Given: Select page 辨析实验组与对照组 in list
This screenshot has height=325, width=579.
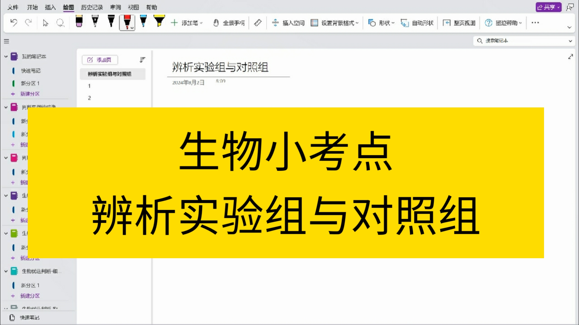Looking at the screenshot, I should click(112, 74).
